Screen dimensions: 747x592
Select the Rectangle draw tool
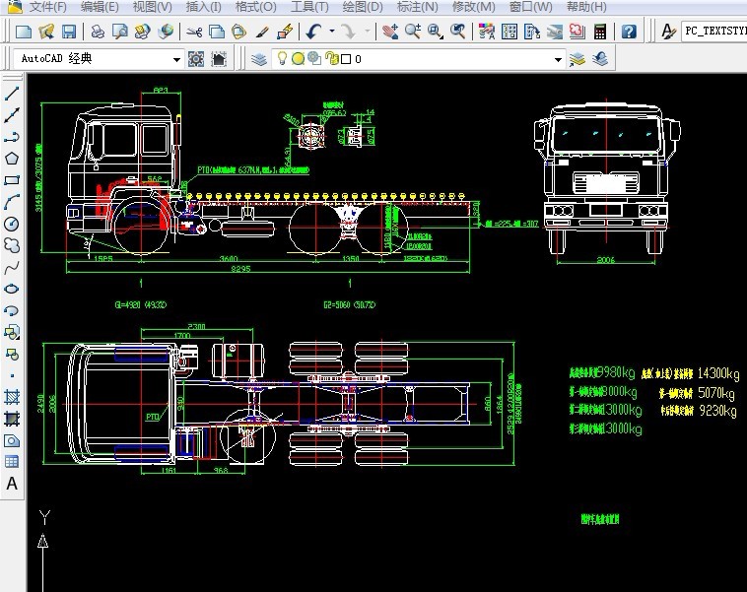12,180
